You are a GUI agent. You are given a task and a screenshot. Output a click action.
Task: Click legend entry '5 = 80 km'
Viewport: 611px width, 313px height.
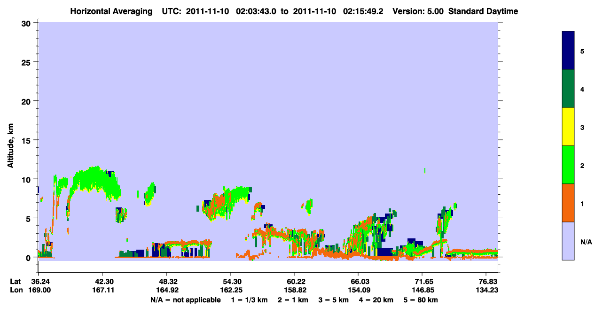pos(421,300)
